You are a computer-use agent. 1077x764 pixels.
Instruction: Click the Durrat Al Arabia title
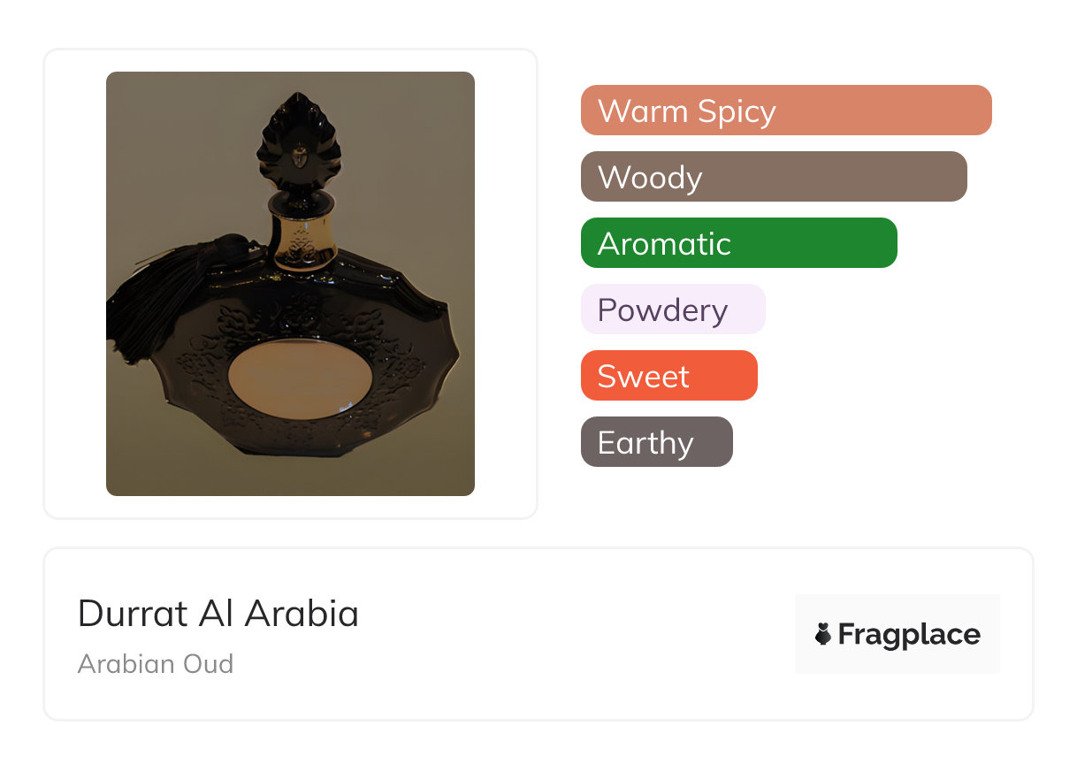pos(218,614)
